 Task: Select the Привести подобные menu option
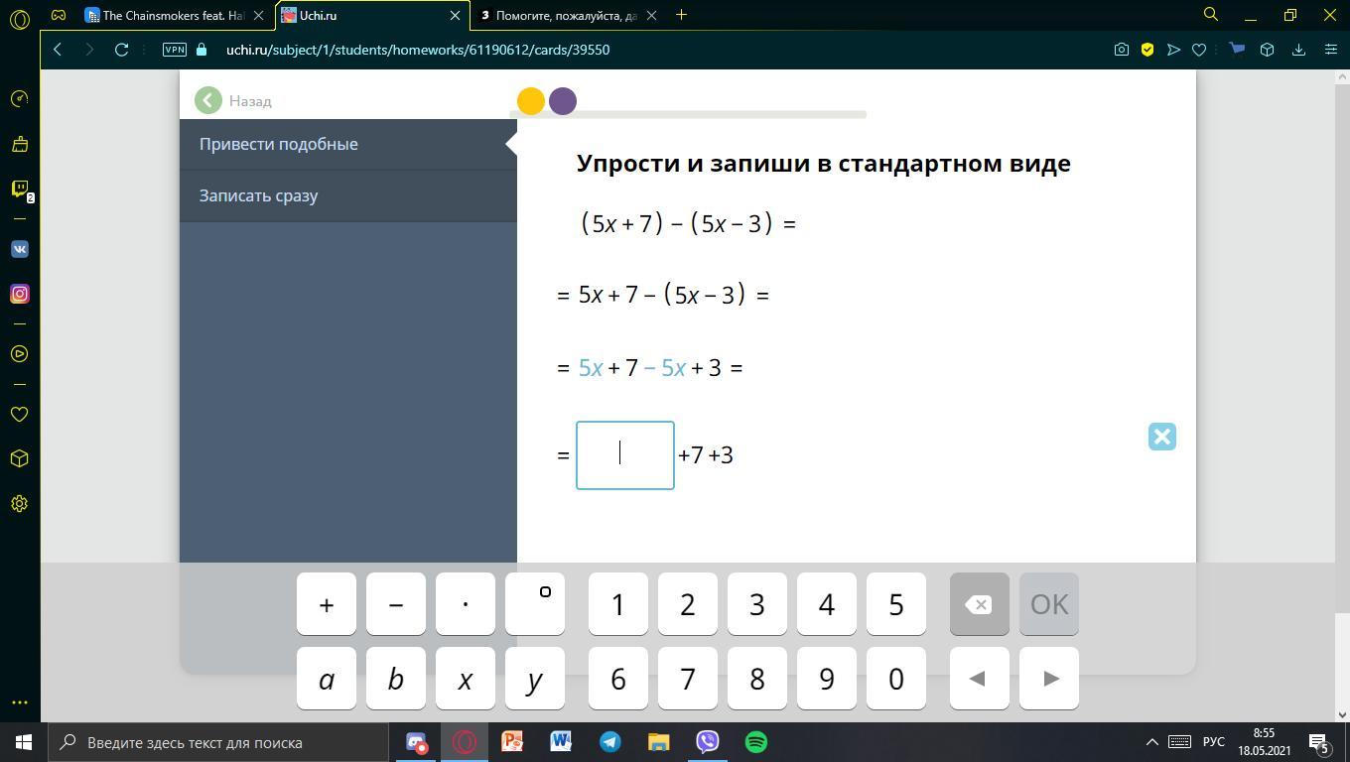[278, 144]
